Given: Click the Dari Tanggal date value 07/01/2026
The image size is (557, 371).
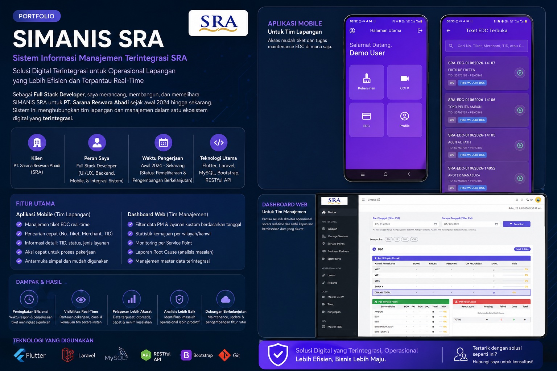Looking at the screenshot, I should coord(383,224).
